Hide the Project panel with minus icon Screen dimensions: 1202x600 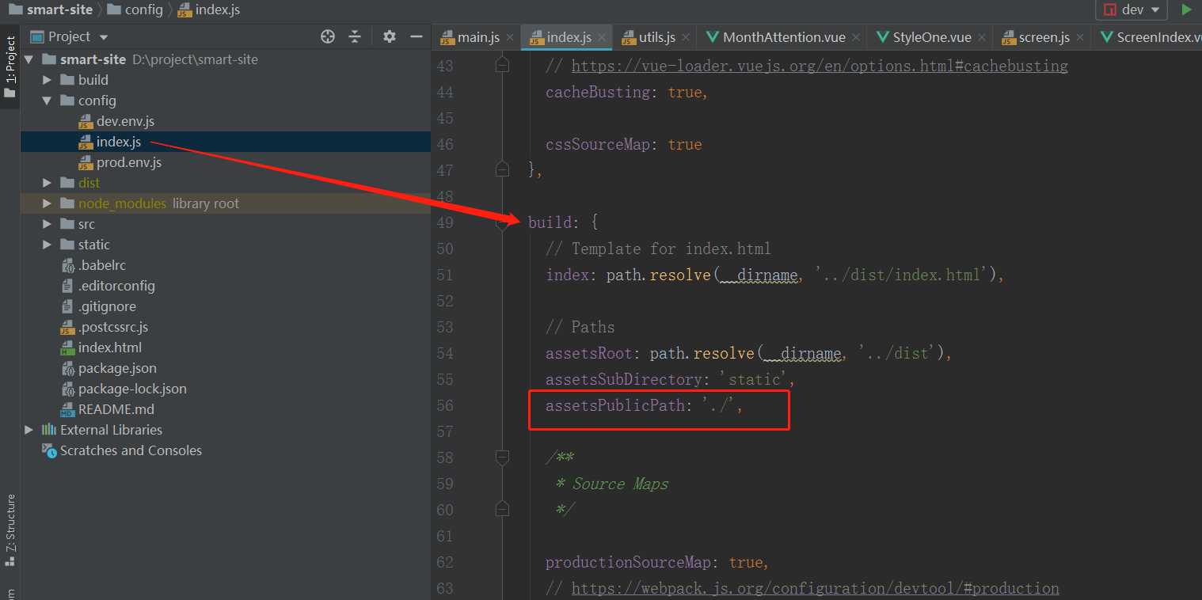click(417, 36)
